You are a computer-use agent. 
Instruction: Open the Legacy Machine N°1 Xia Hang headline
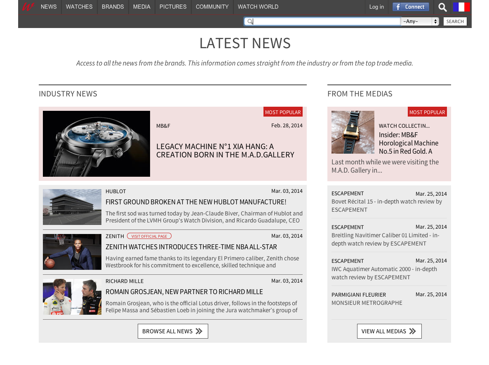click(x=225, y=151)
